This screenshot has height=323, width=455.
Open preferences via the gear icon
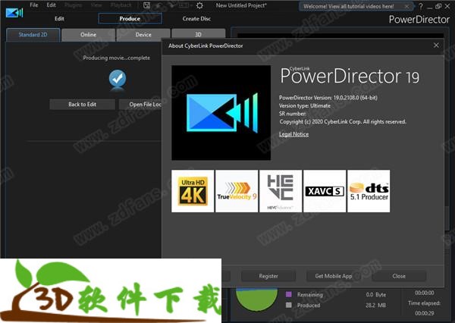199,5
